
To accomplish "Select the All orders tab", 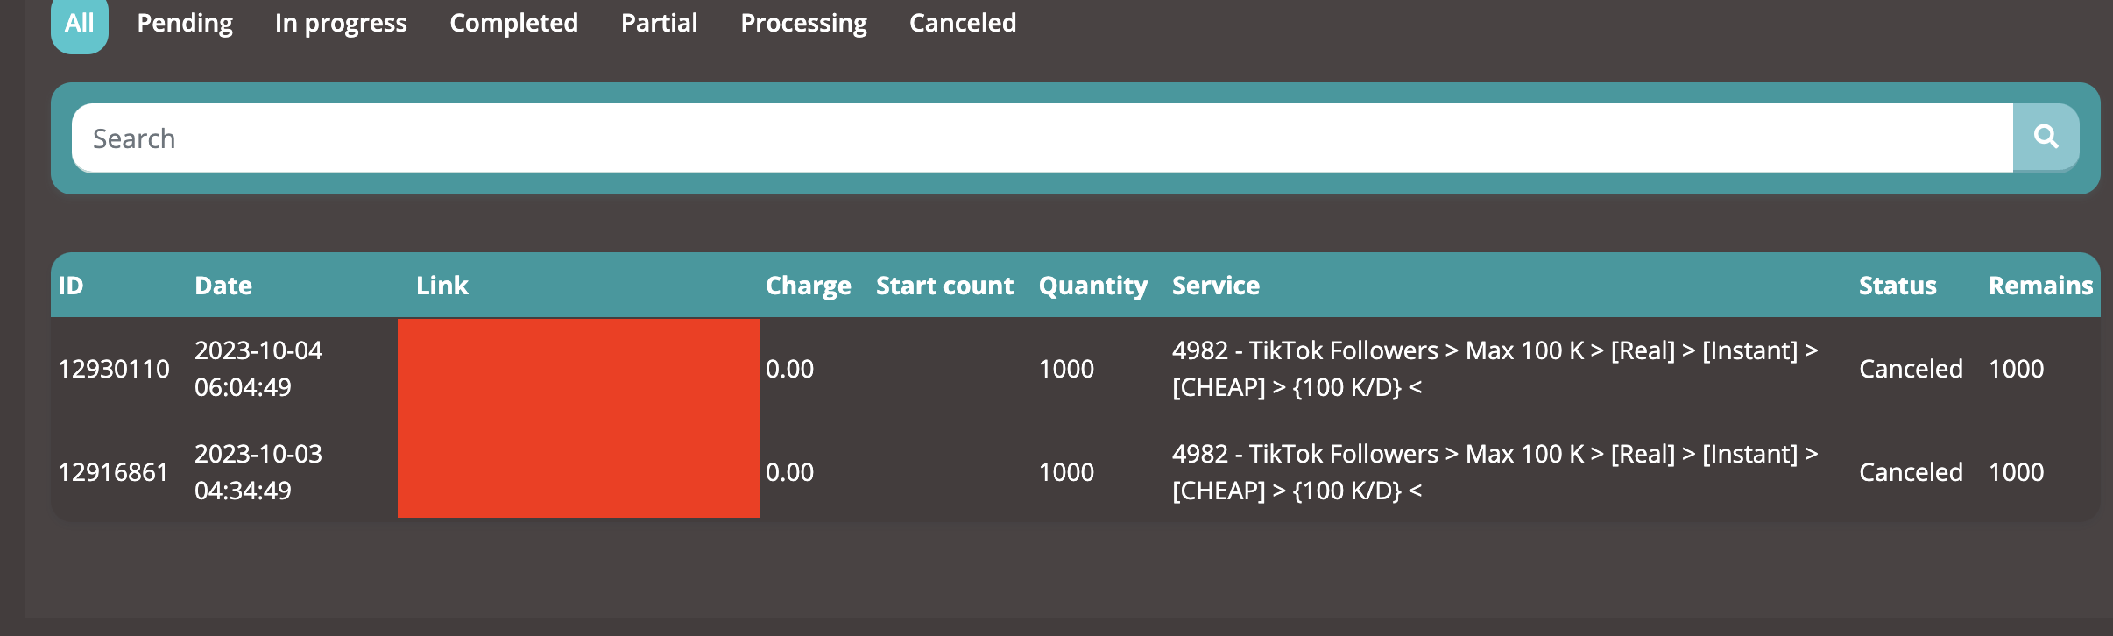I will tap(79, 24).
